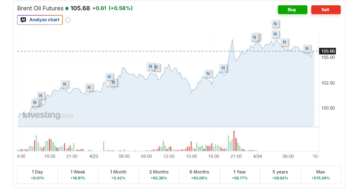This screenshot has width=354, height=192.
Task: Open the news marker just before the price spike
Action: (223, 68)
